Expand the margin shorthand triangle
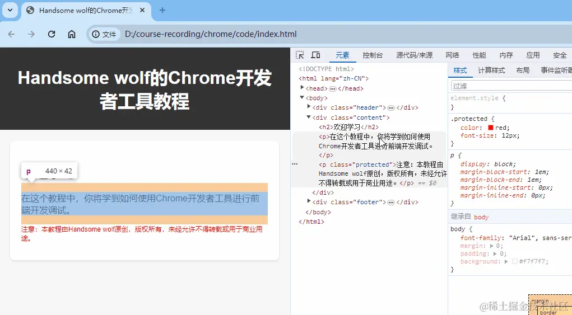Image resolution: width=572 pixels, height=315 pixels. [492, 246]
